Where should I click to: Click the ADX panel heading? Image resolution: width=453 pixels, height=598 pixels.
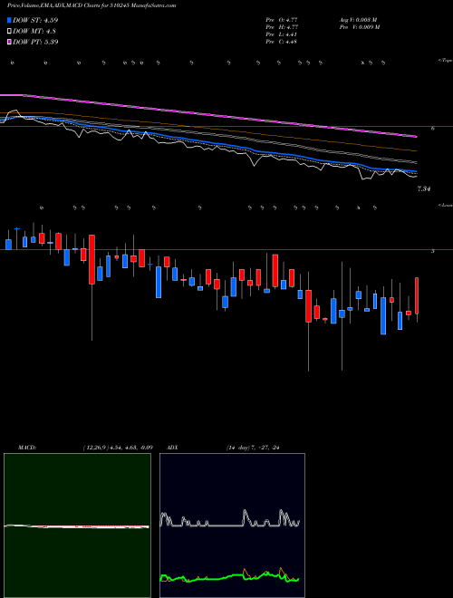[173, 448]
